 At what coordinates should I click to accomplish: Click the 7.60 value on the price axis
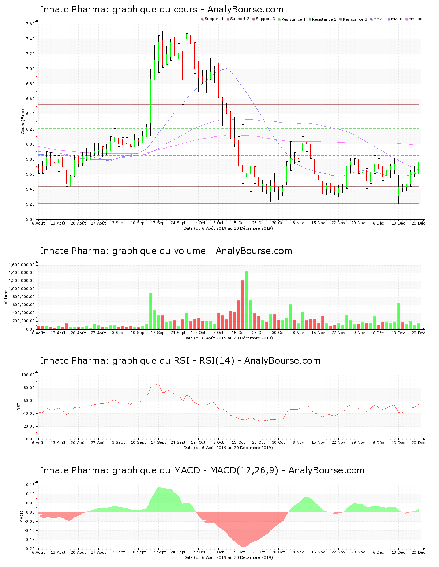(x=30, y=24)
